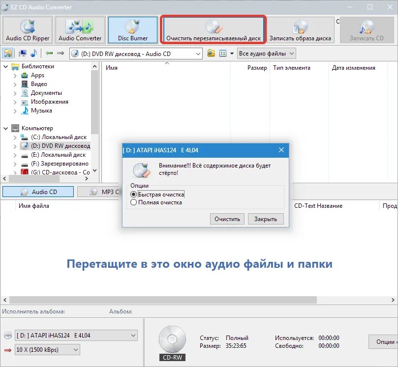Click the drive icon beside device dropdown
398x367 pixels.
tap(8, 336)
